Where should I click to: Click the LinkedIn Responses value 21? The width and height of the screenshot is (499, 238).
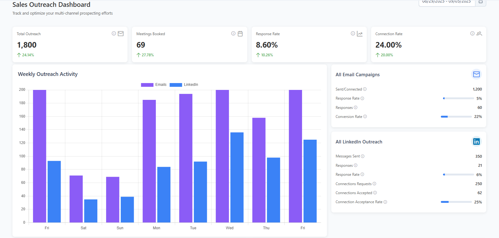pos(480,166)
